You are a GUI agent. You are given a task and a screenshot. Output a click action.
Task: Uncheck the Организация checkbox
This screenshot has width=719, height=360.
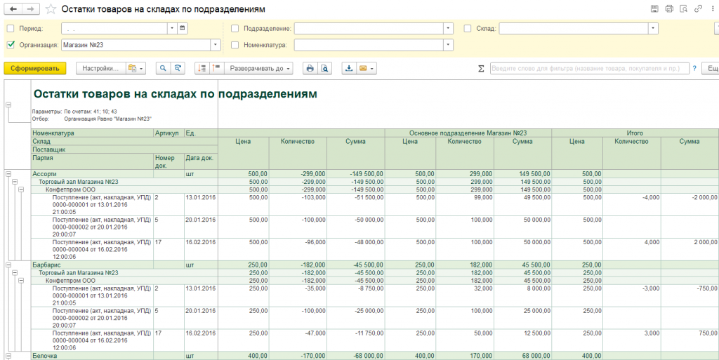(11, 44)
